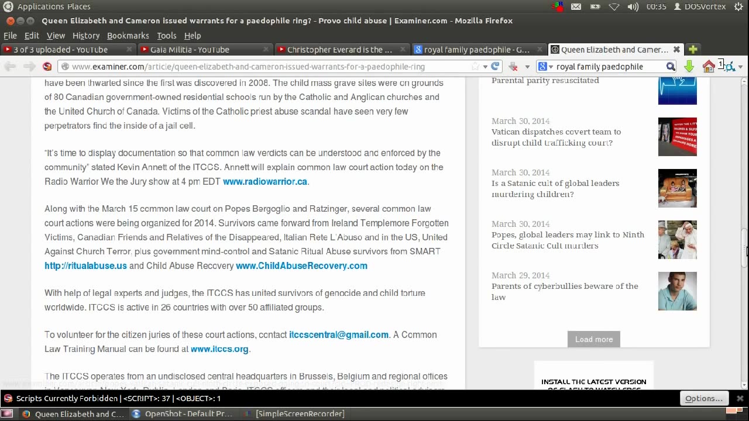Image resolution: width=749 pixels, height=421 pixels.
Task: Open the URL history dropdown arrow
Action: click(x=485, y=67)
